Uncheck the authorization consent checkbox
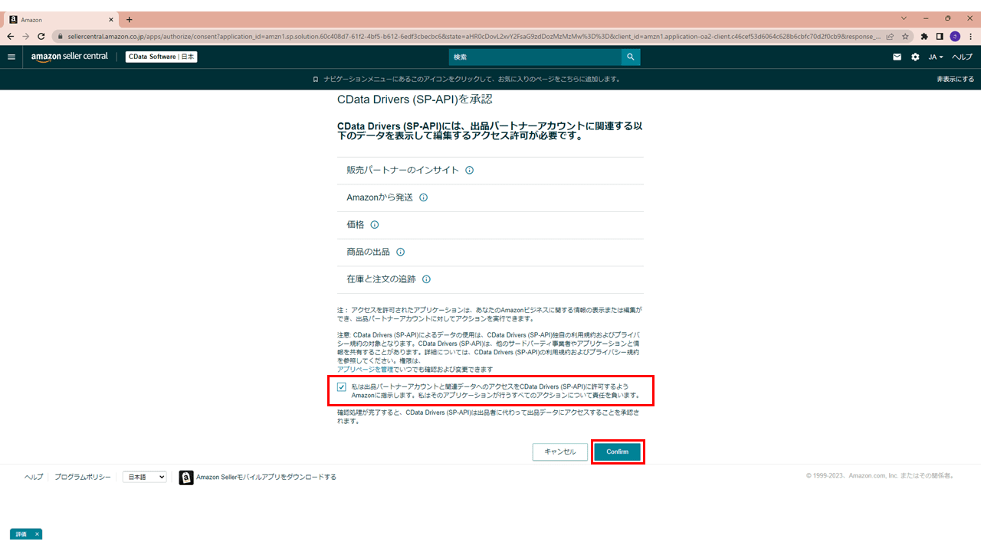Screen dimensions: 981x551 tap(342, 386)
